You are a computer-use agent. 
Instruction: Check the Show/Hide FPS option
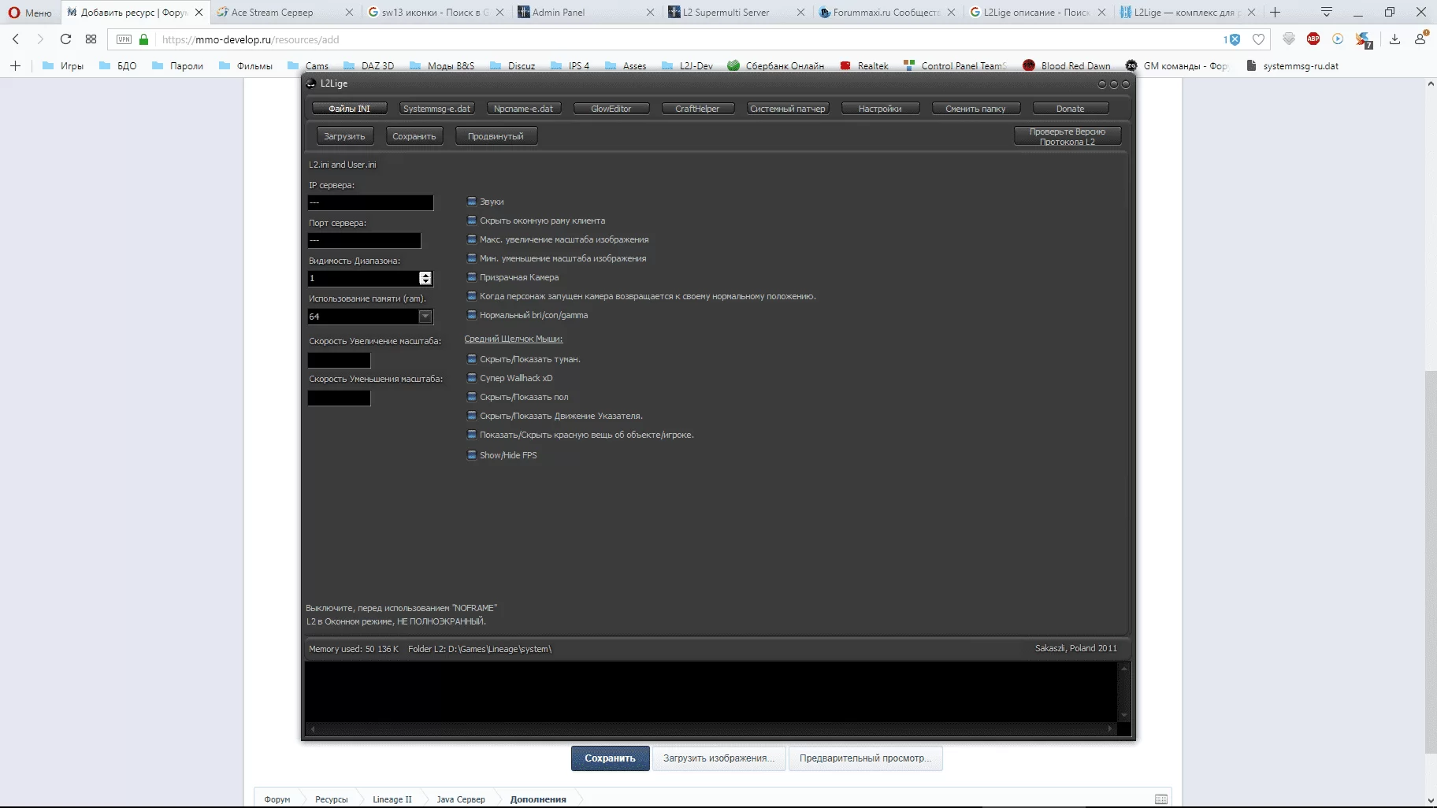[x=472, y=455]
